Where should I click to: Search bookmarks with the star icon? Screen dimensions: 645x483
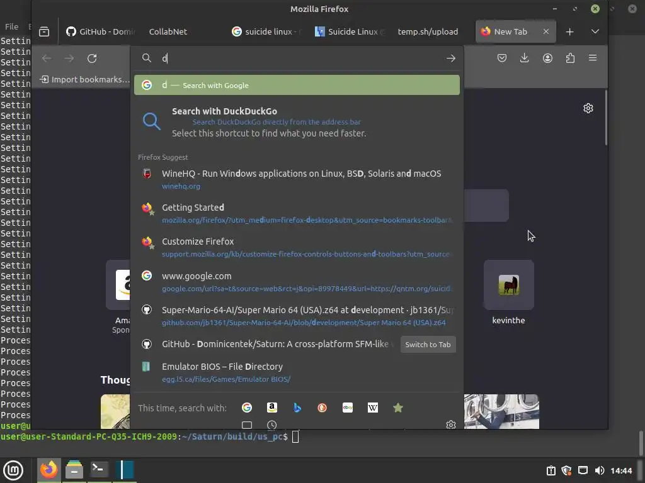point(398,408)
